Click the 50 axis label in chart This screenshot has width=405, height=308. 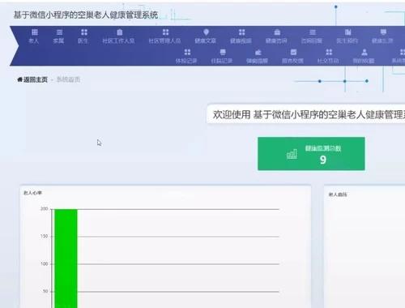tap(45, 291)
